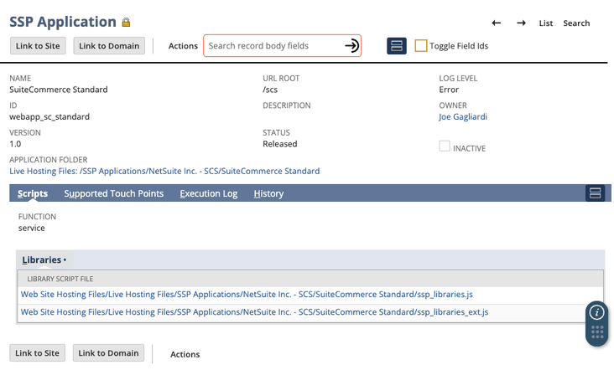614x370 pixels.
Task: Switch to the Scripts tab
Action: [33, 193]
